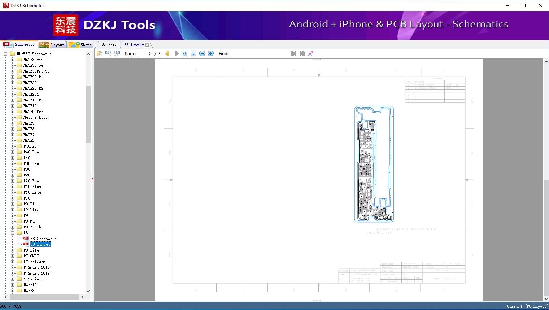
Task: Expand the MATE30-4G folder
Action: click(12, 60)
